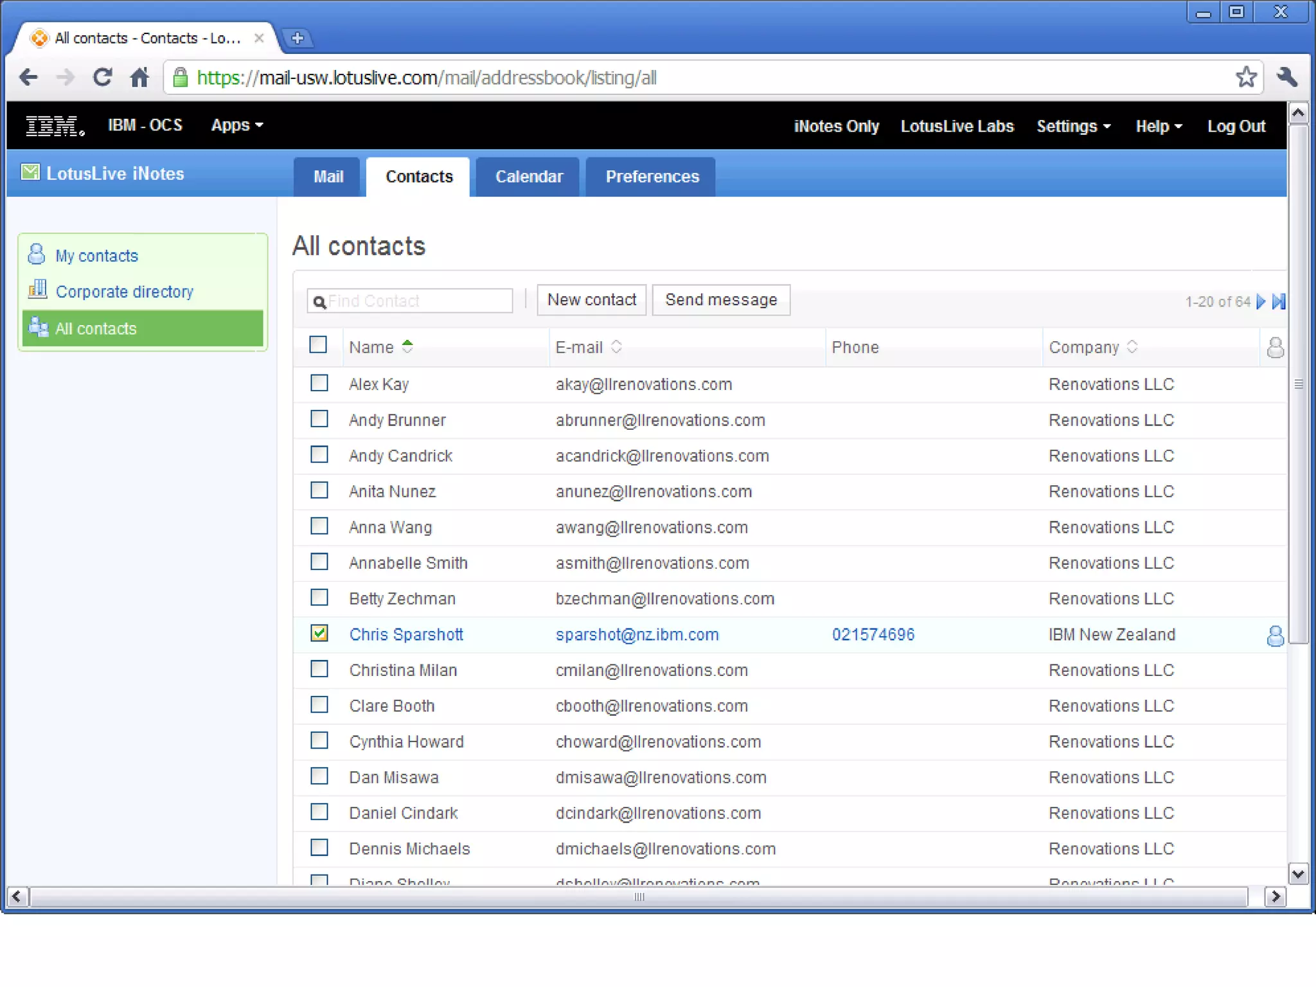Open a new browser tab
Image resolution: width=1316 pixels, height=987 pixels.
coord(298,38)
